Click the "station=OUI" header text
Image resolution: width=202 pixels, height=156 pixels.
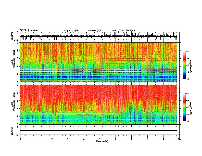94,31
